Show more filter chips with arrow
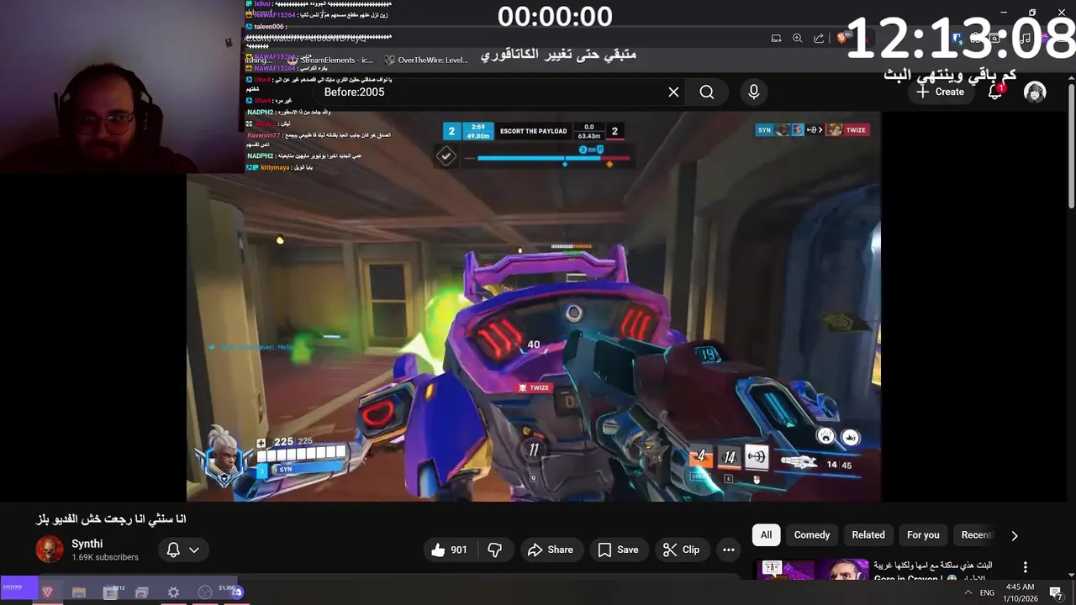1076x605 pixels. click(1015, 535)
